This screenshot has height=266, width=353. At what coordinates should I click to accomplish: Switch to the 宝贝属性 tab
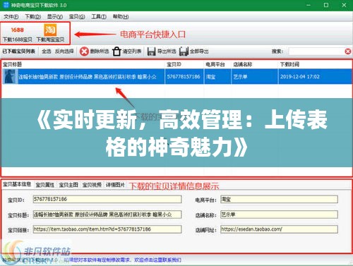pos(45,185)
